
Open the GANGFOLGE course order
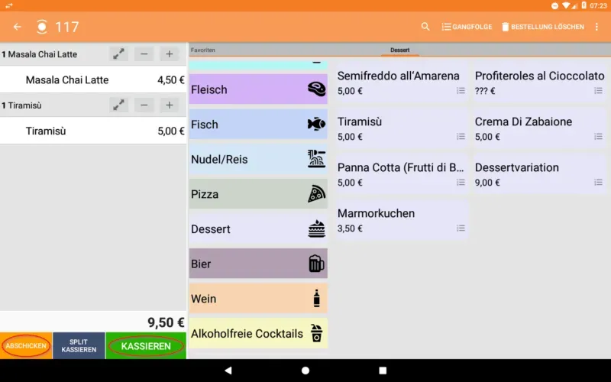click(x=467, y=27)
